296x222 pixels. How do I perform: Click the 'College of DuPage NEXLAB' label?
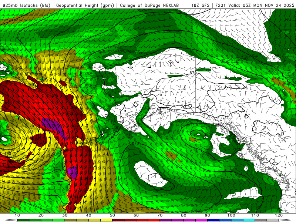click(149, 5)
